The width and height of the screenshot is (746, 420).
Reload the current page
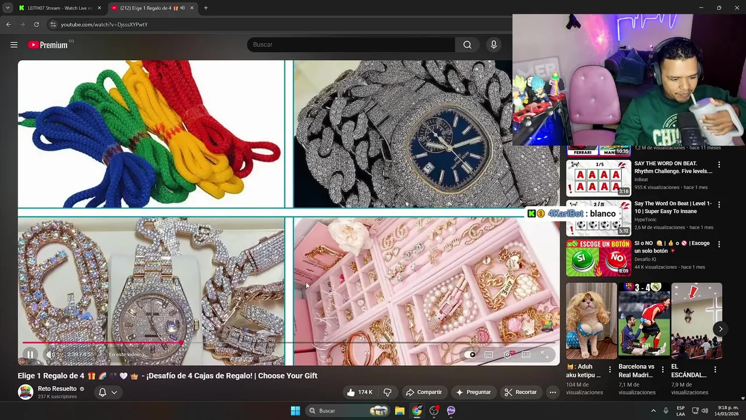coord(36,24)
